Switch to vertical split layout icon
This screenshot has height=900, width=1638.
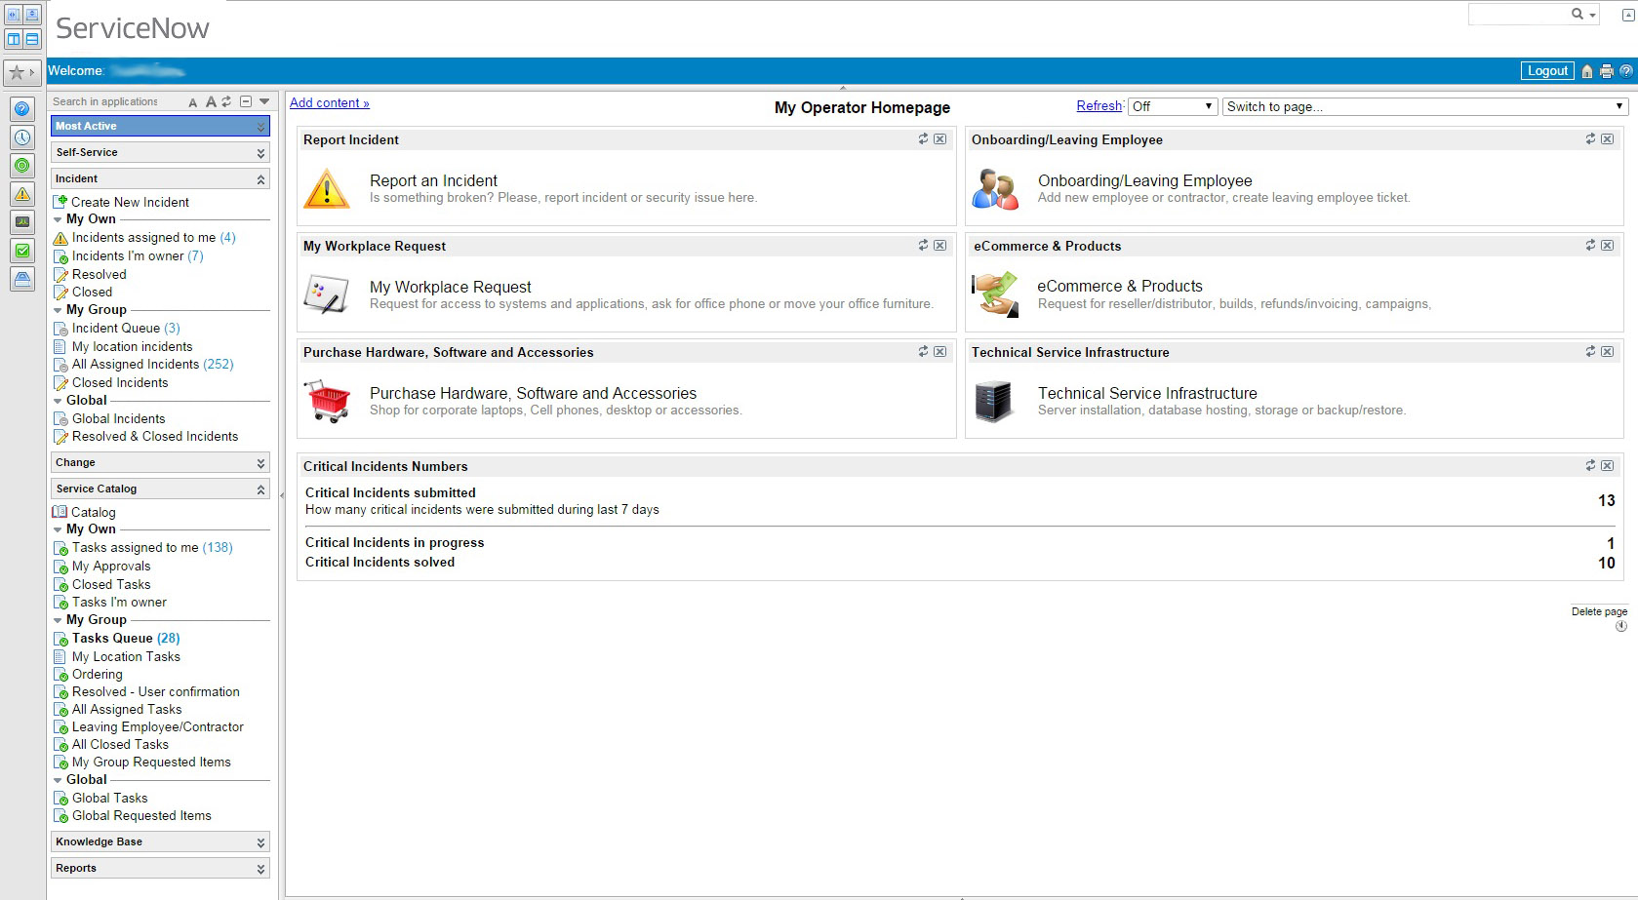(14, 39)
